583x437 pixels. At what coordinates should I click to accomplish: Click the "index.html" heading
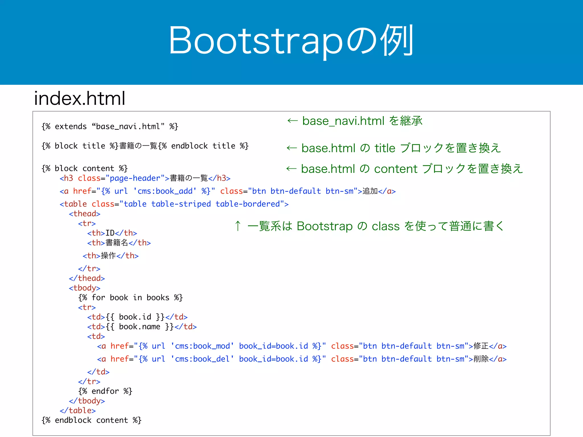[79, 98]
